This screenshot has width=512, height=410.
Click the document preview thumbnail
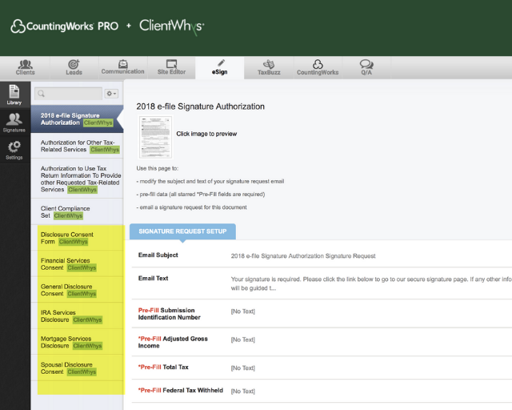pyautogui.click(x=155, y=137)
